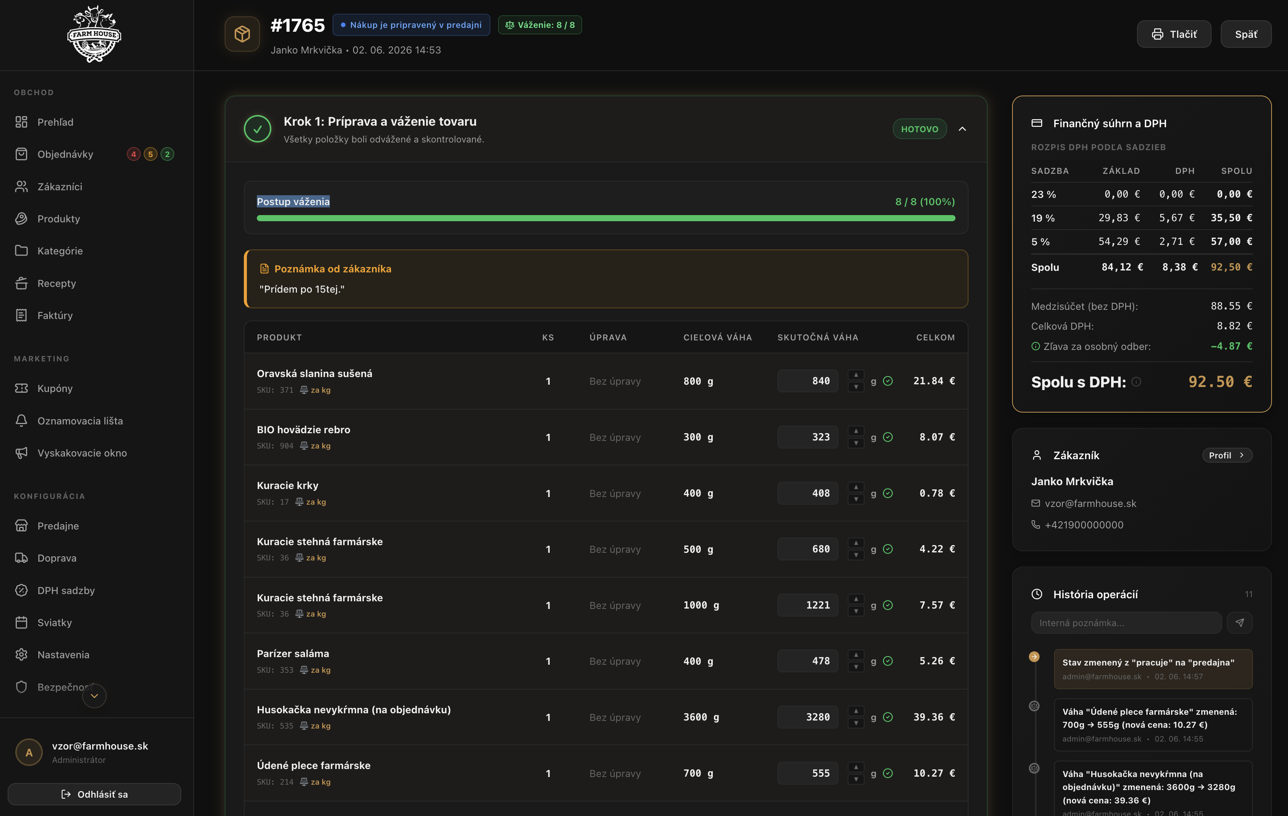Viewport: 1288px width, 816px height.
Task: Click the printer icon in Tlačiť button
Action: point(1157,34)
